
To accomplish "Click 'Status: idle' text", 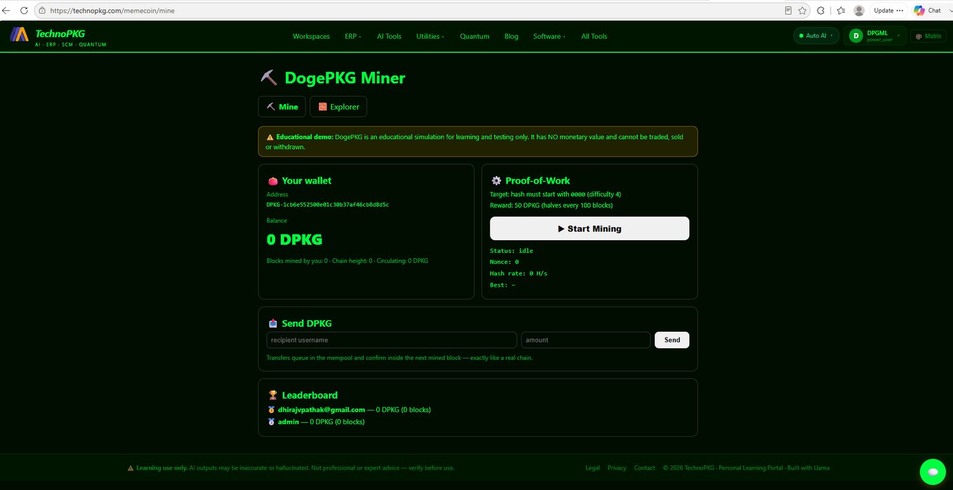I will [511, 251].
